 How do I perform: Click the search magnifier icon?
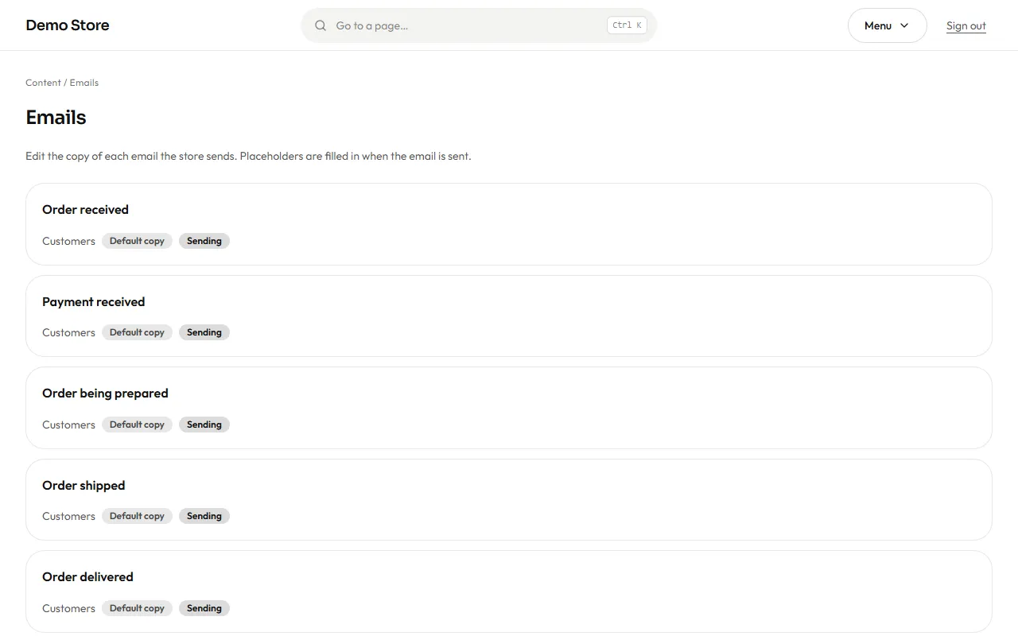321,25
